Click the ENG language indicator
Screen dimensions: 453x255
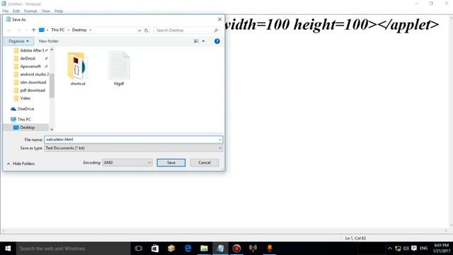click(423, 249)
